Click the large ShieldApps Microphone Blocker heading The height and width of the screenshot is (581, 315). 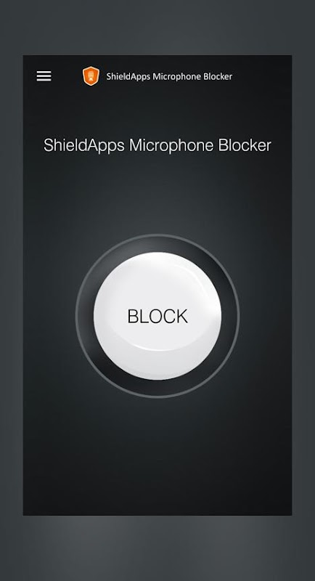click(x=157, y=145)
